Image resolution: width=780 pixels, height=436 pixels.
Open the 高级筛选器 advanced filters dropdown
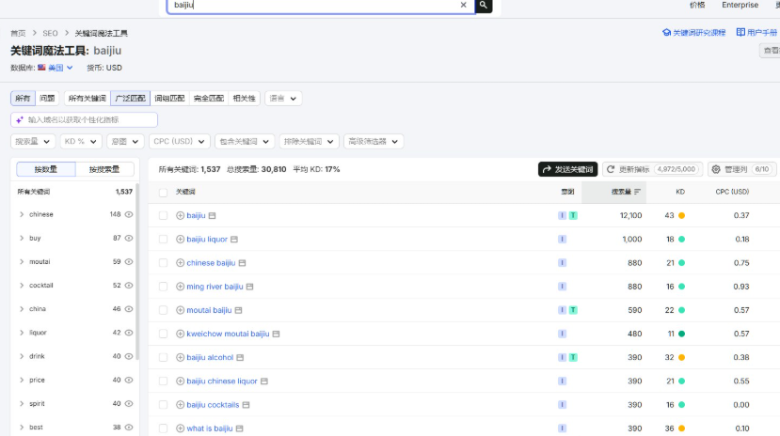(x=374, y=142)
